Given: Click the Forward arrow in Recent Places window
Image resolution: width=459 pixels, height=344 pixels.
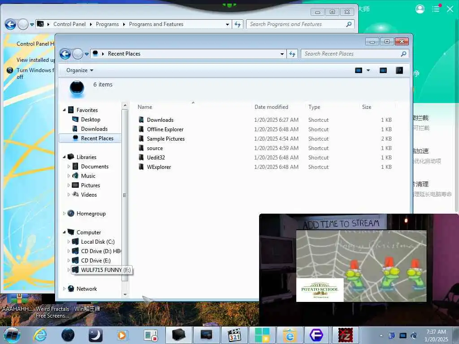Looking at the screenshot, I should coord(78,54).
